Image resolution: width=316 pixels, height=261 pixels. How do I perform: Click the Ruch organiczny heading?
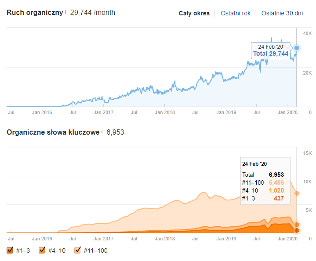pos(35,12)
